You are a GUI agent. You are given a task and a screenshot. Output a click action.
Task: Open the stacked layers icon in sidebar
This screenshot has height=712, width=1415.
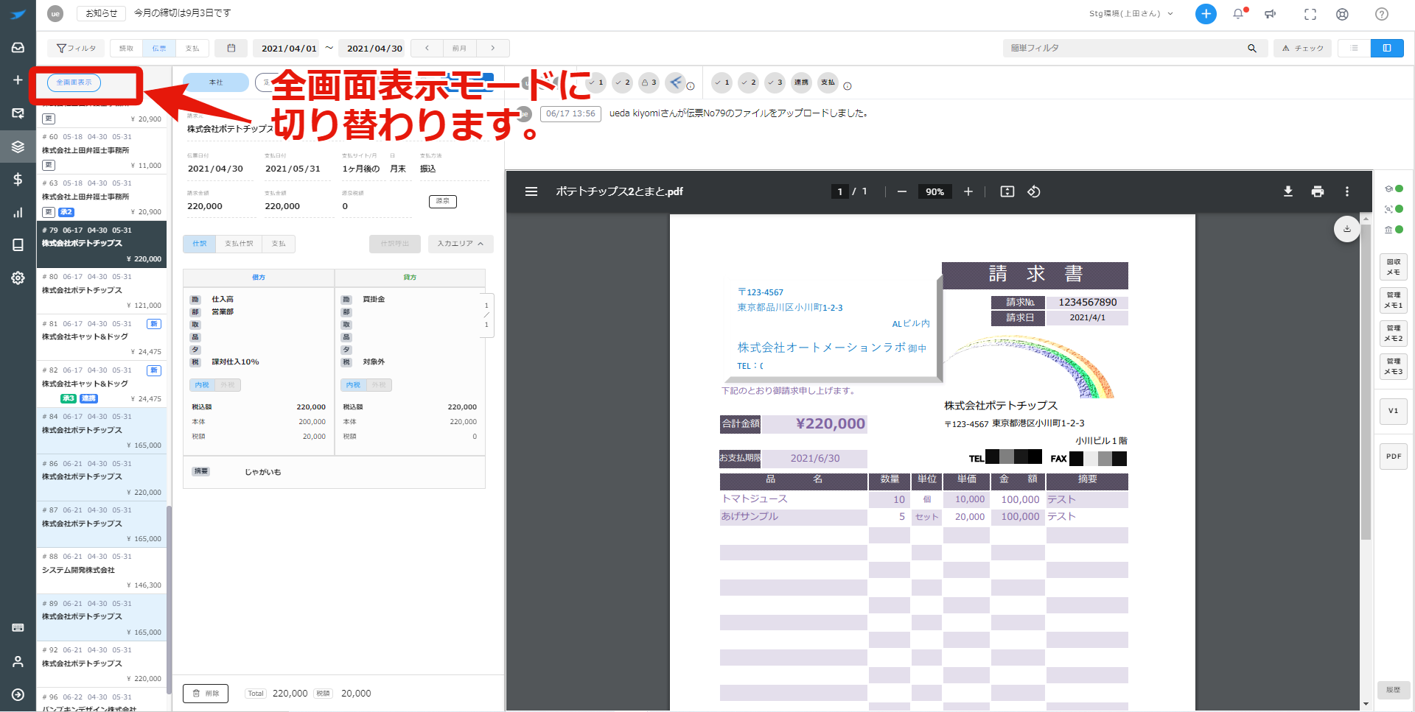(x=18, y=146)
